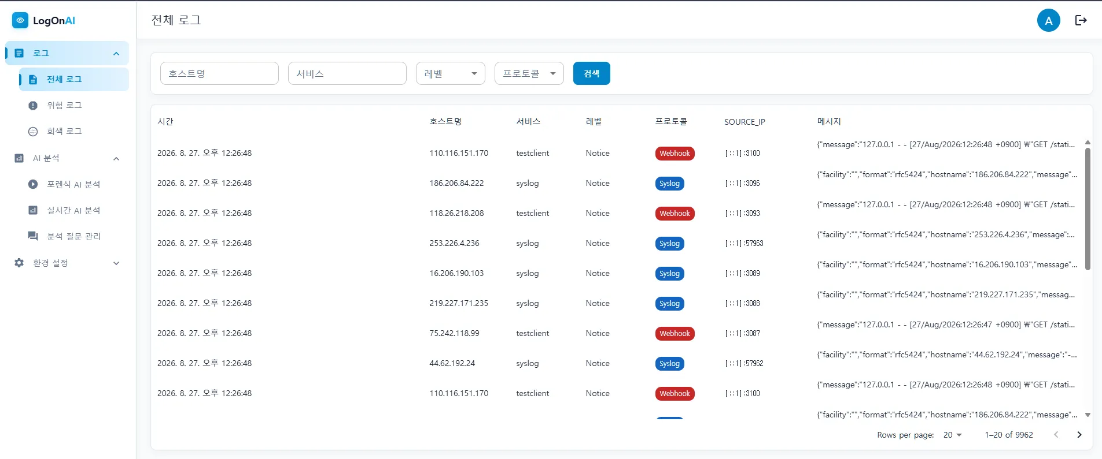Click the 시간 column header
This screenshot has height=459, width=1102.
click(x=165, y=121)
